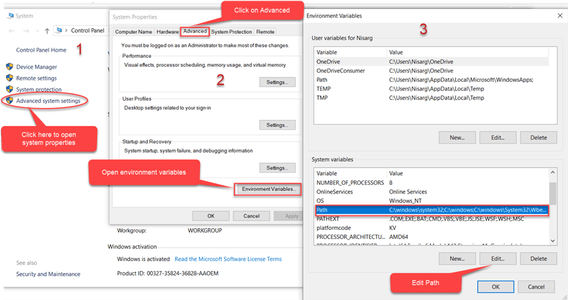Select the OS system variable row
This screenshot has width=568, height=300.
click(432, 201)
